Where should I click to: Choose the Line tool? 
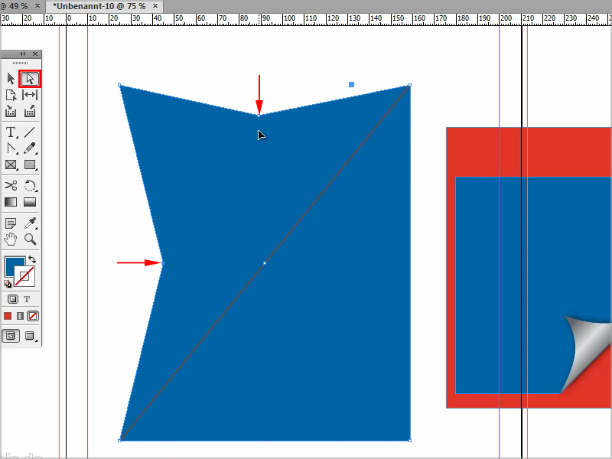(30, 132)
